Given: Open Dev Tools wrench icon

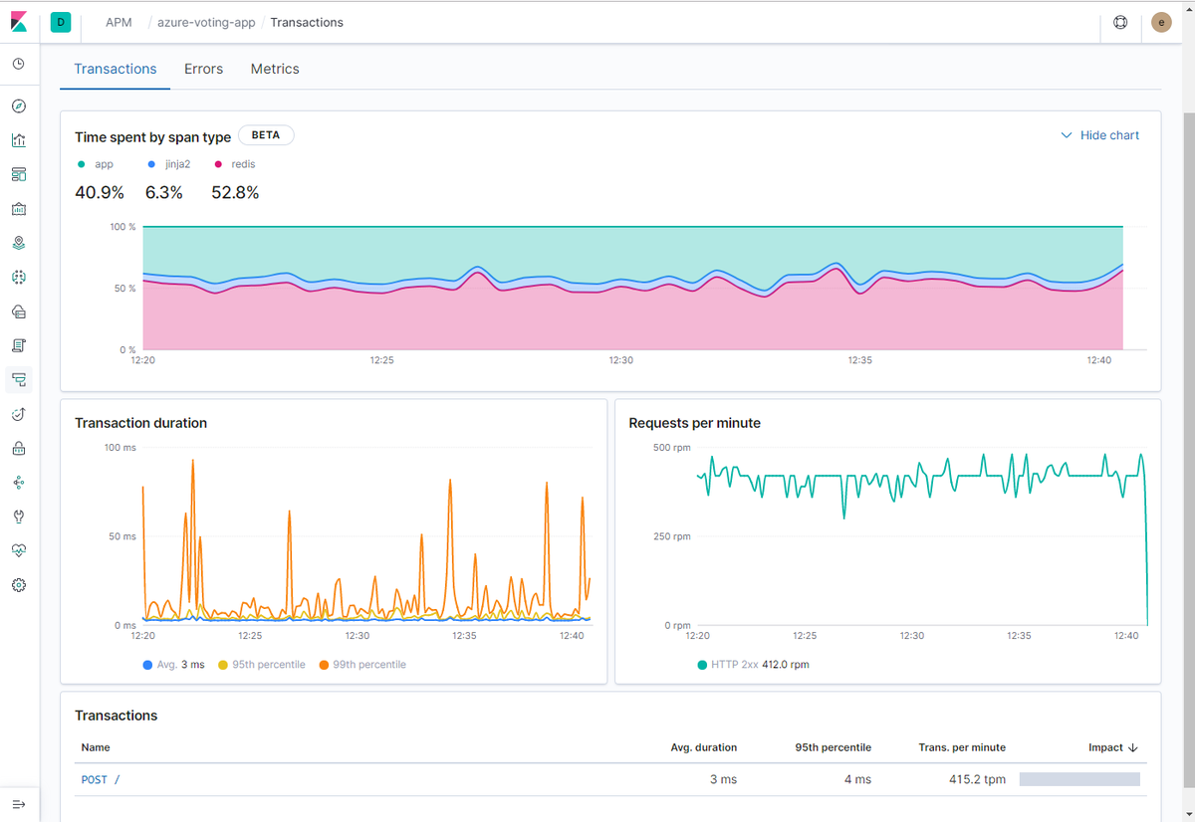Looking at the screenshot, I should coord(19,516).
